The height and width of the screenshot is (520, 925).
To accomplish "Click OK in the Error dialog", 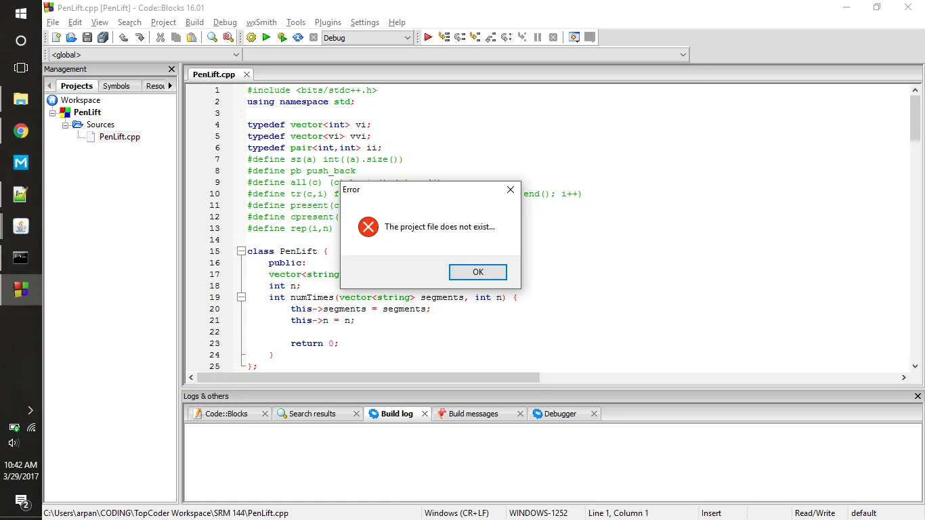I will 478,272.
